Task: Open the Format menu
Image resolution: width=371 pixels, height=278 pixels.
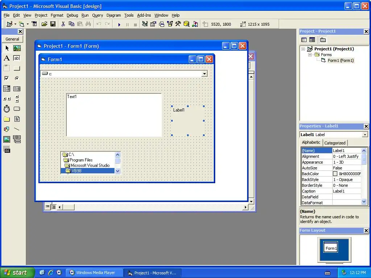Action: pos(57,15)
